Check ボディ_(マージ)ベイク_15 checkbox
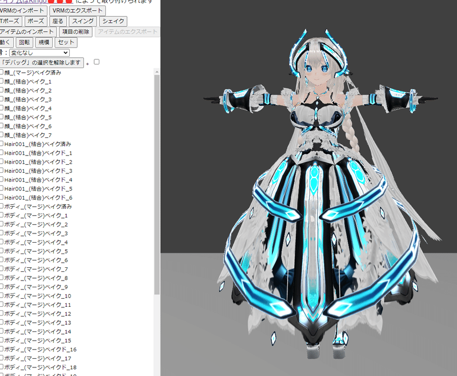The image size is (457, 376). tap(1, 340)
